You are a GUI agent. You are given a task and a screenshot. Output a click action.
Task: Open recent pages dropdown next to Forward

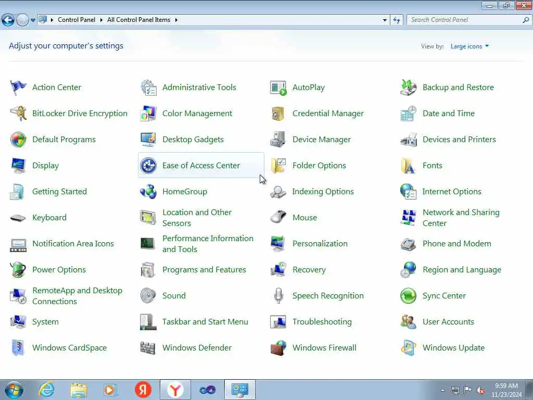tap(33, 20)
